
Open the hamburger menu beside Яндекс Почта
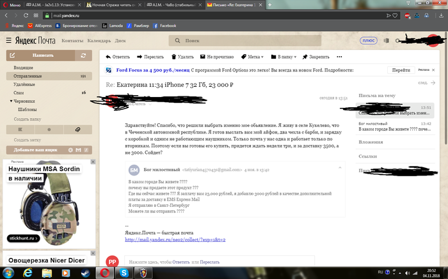click(9, 40)
